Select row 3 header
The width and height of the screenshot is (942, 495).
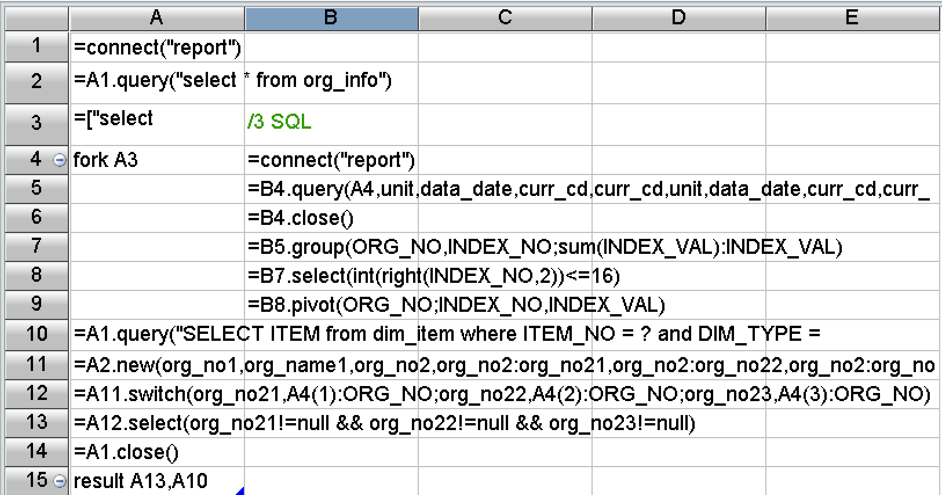pos(36,125)
